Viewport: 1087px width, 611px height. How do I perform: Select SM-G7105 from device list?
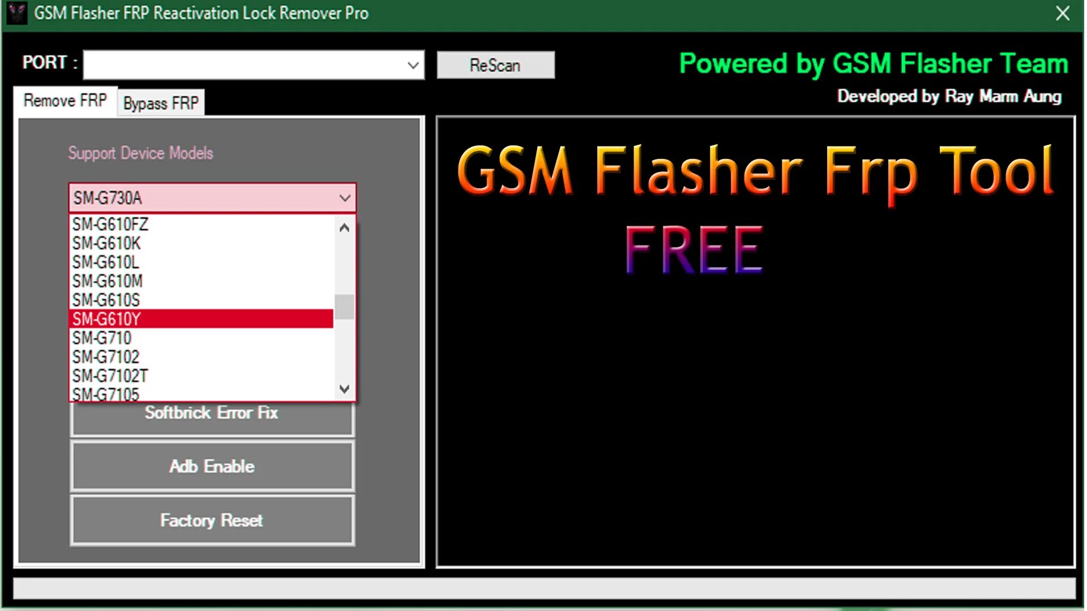[x=106, y=394]
